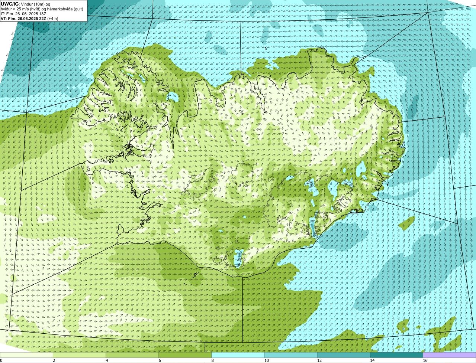Click the "14" scale tick label
476x363 pixels.
[372, 360]
